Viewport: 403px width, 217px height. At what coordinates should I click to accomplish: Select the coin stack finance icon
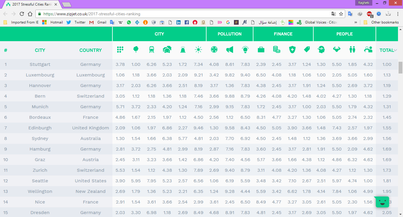click(276, 50)
